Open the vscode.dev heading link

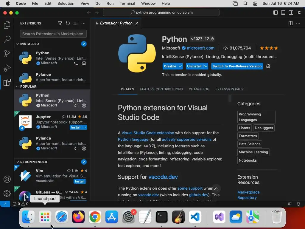pos(163,177)
